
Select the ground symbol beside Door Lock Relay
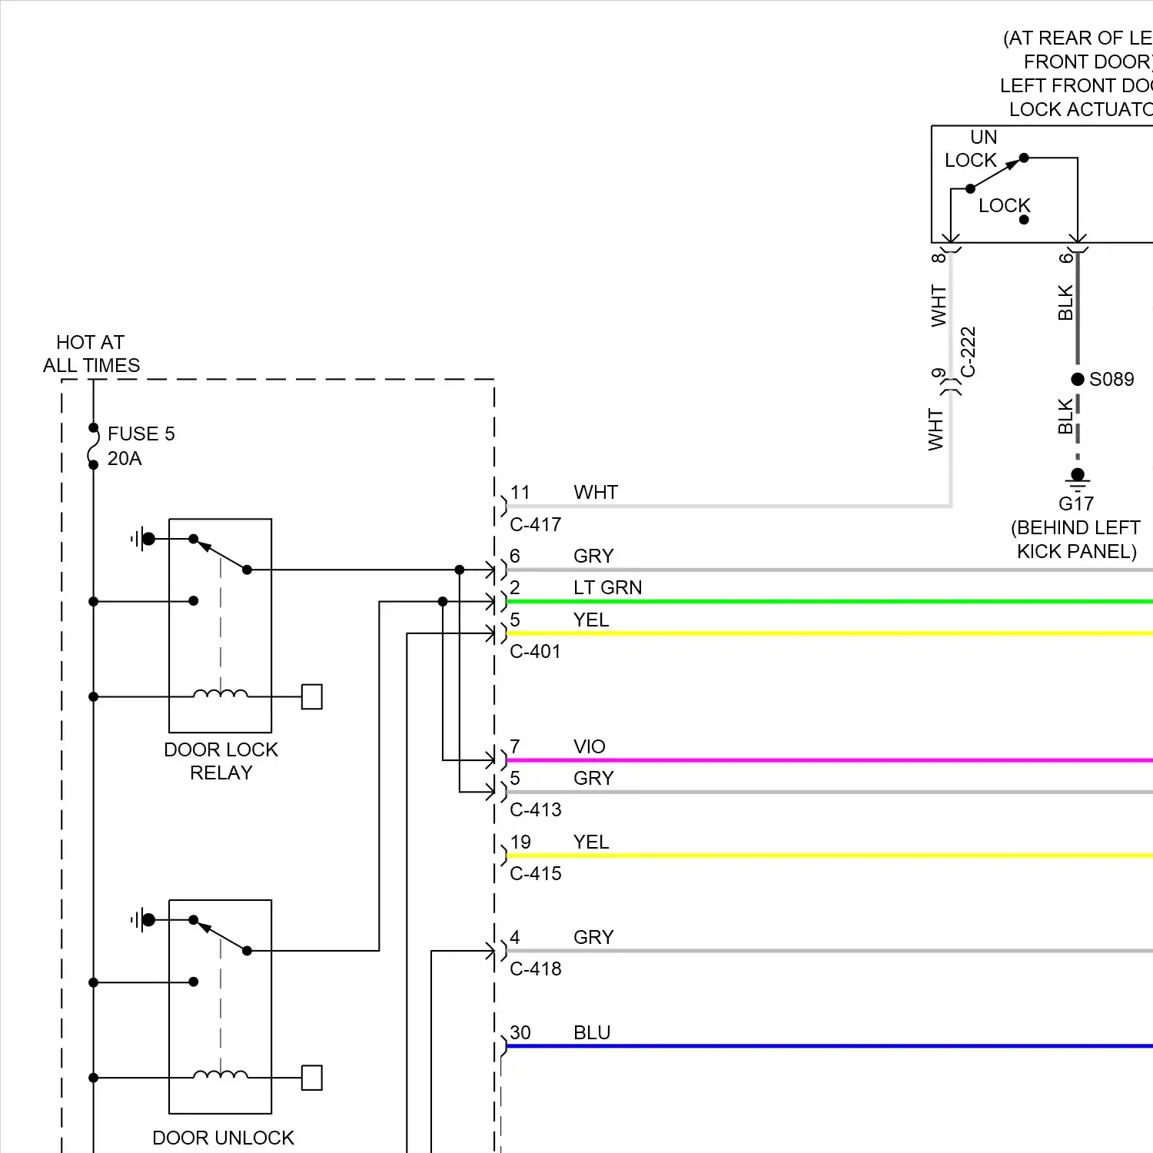143,539
